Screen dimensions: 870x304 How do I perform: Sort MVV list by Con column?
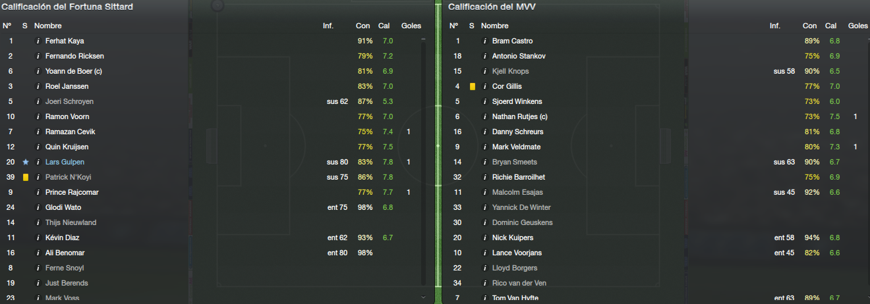point(809,26)
